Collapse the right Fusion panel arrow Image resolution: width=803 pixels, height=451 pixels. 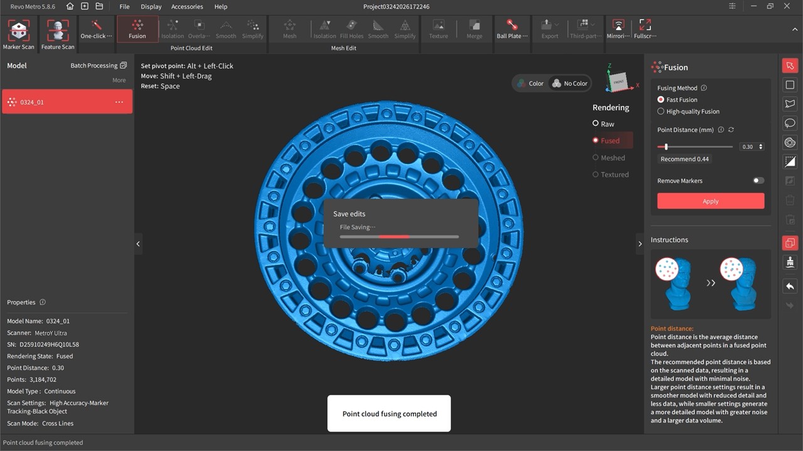(x=640, y=244)
